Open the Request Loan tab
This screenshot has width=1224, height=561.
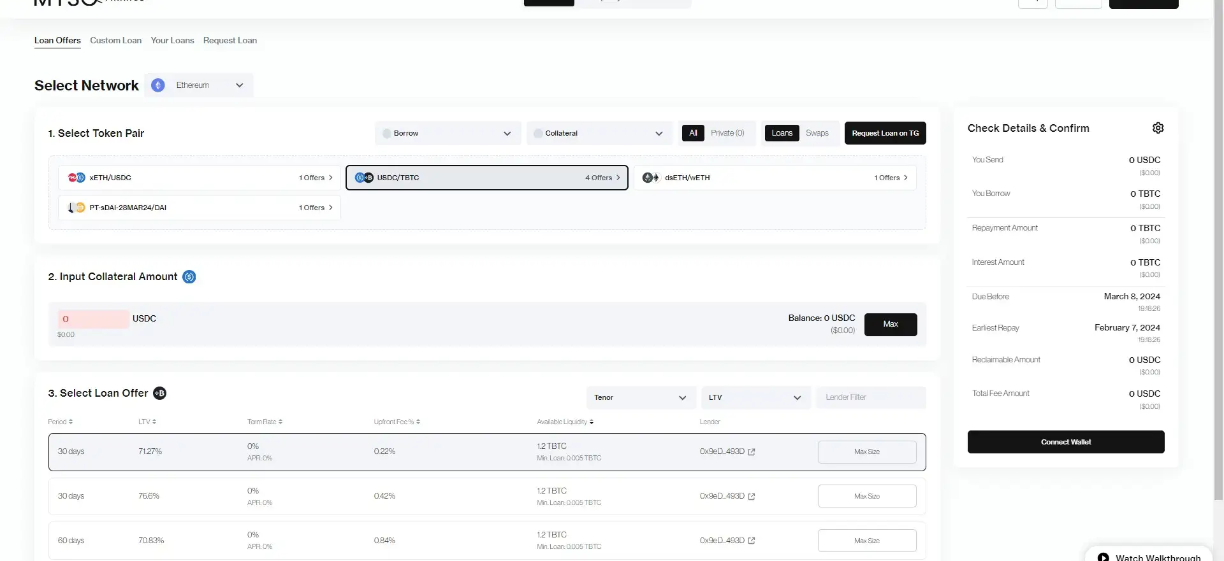229,40
